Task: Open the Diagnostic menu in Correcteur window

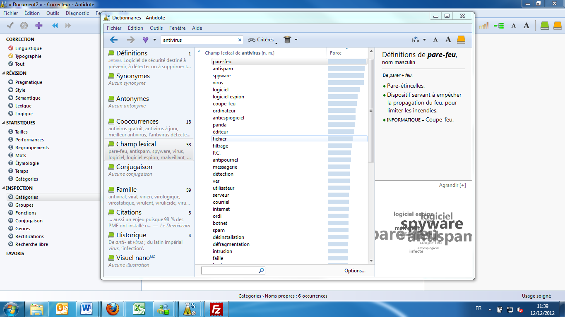Action: 77,13
